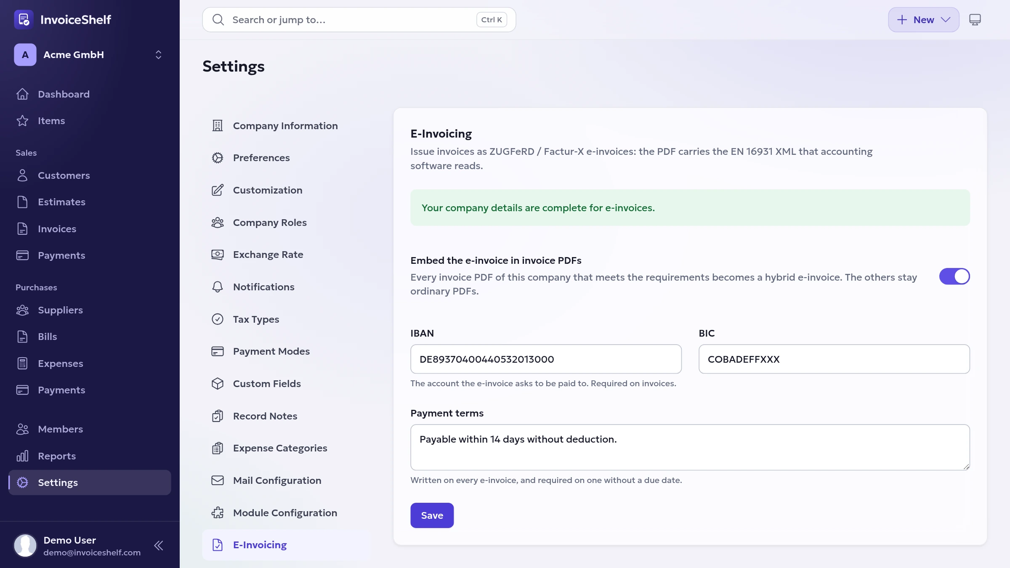Click the Custom Fields cube icon
The width and height of the screenshot is (1010, 568).
218,384
